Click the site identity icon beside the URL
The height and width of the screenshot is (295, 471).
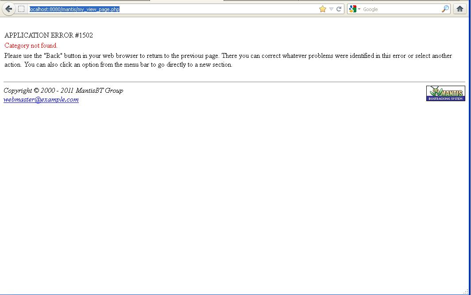click(x=21, y=9)
